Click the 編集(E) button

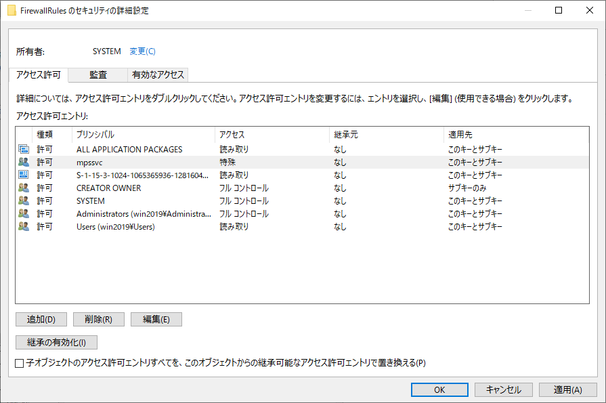point(156,320)
